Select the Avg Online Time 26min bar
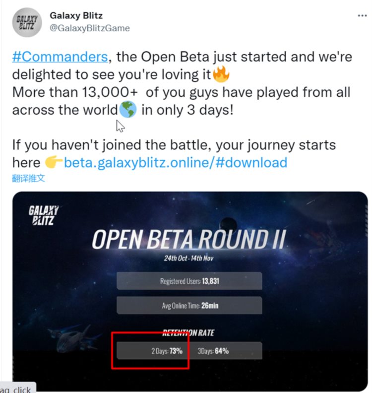 (x=189, y=306)
